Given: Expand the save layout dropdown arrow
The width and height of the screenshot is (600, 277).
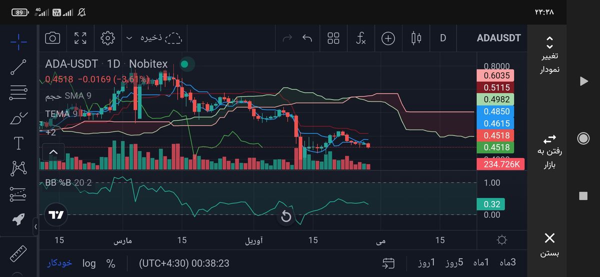Looking at the screenshot, I should tap(129, 38).
